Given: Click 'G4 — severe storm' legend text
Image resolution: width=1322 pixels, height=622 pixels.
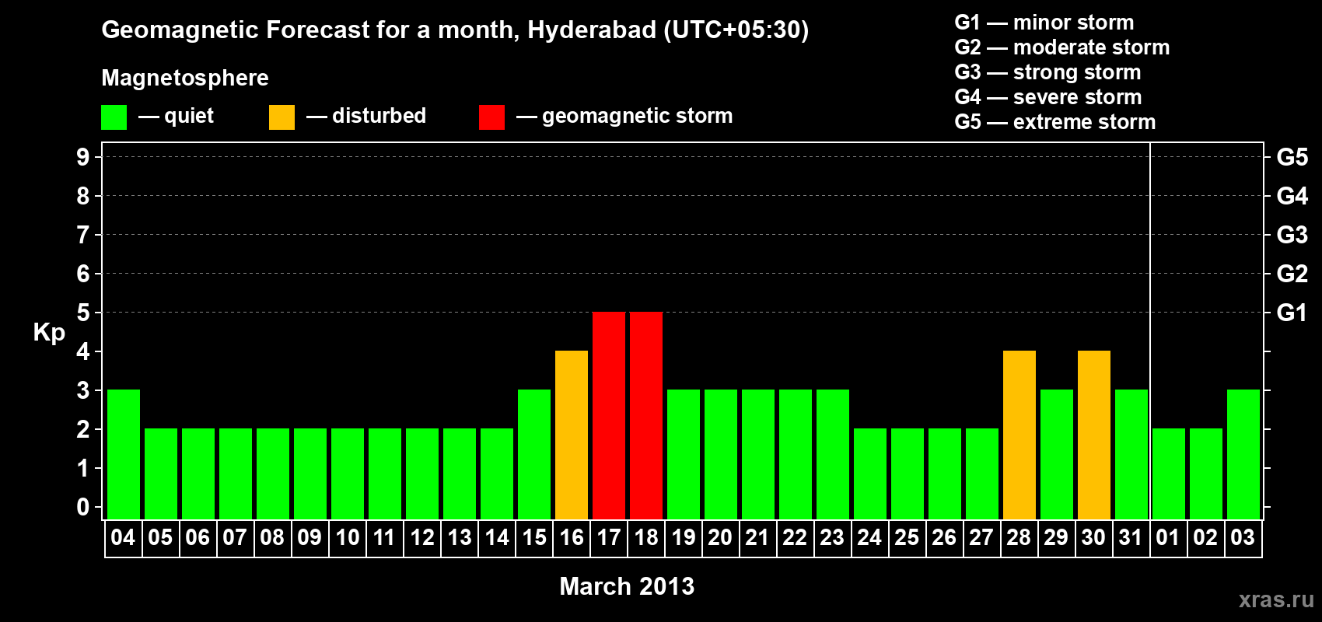Looking at the screenshot, I should click(x=1048, y=97).
